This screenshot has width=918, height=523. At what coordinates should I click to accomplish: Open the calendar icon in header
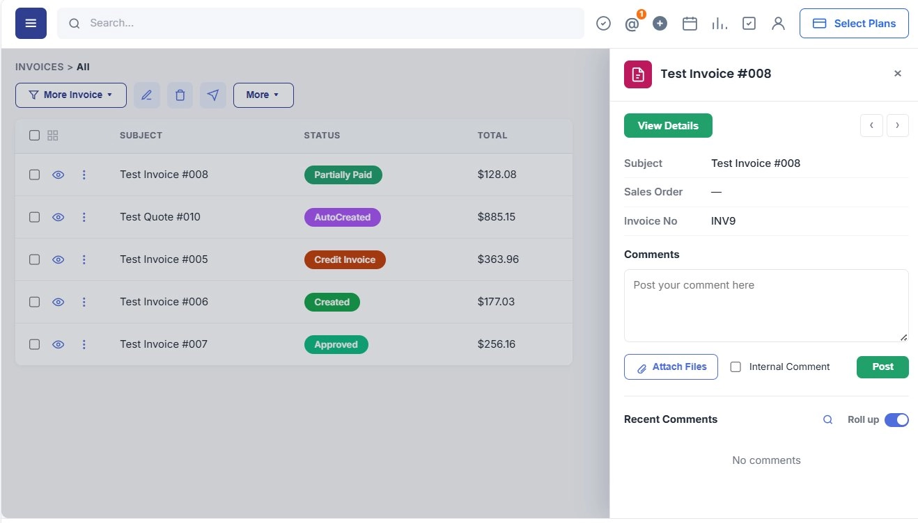[x=690, y=24]
